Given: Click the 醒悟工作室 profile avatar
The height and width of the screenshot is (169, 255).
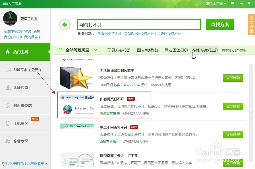Looking at the screenshot, I should tap(10, 18).
